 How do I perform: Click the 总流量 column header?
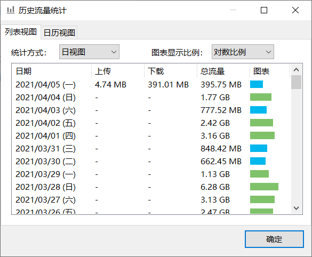pos(223,71)
